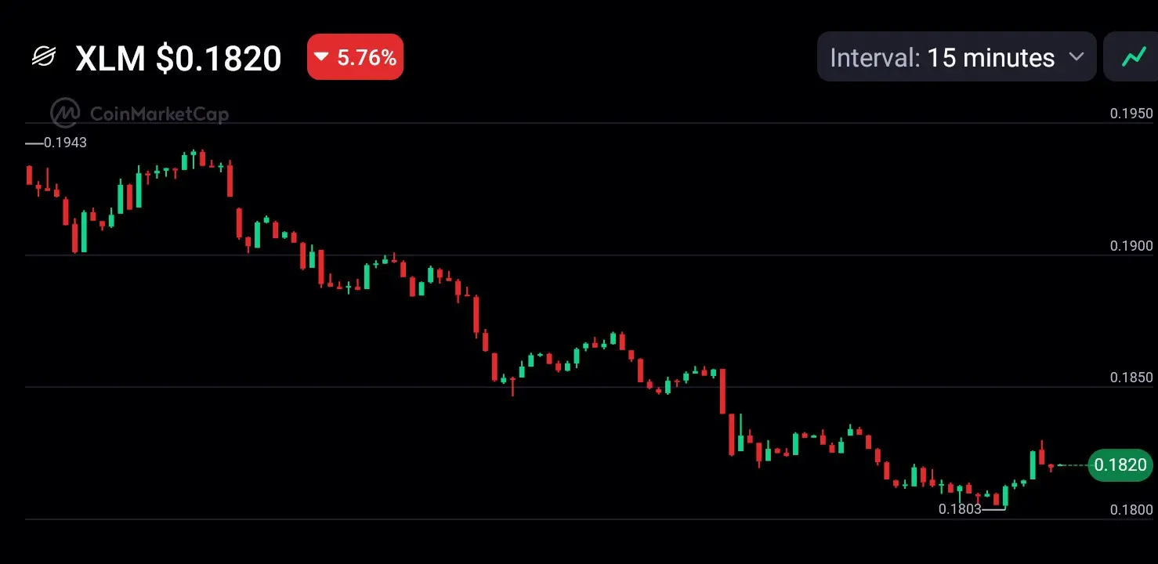Click the last green candle before price line
1158x564 pixels.
[1033, 465]
